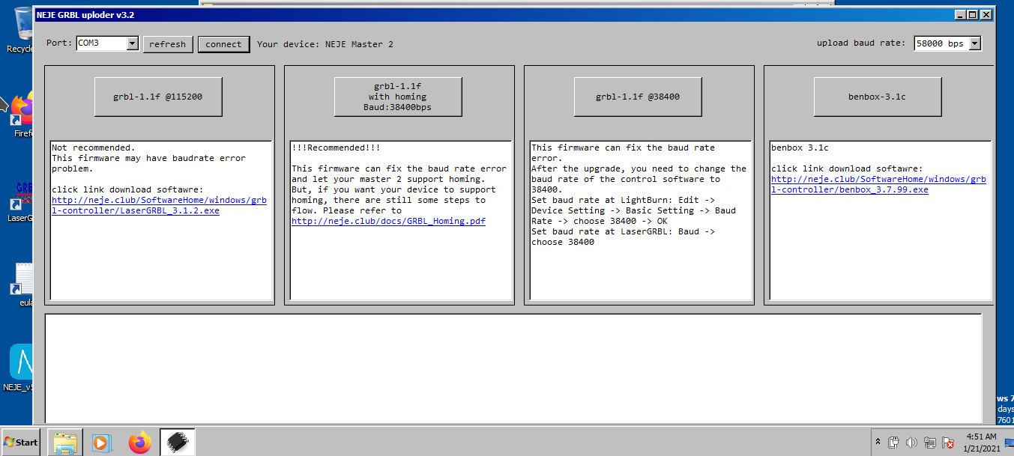
Task: Select grbl-1.1f @115200 firmware button
Action: point(158,97)
